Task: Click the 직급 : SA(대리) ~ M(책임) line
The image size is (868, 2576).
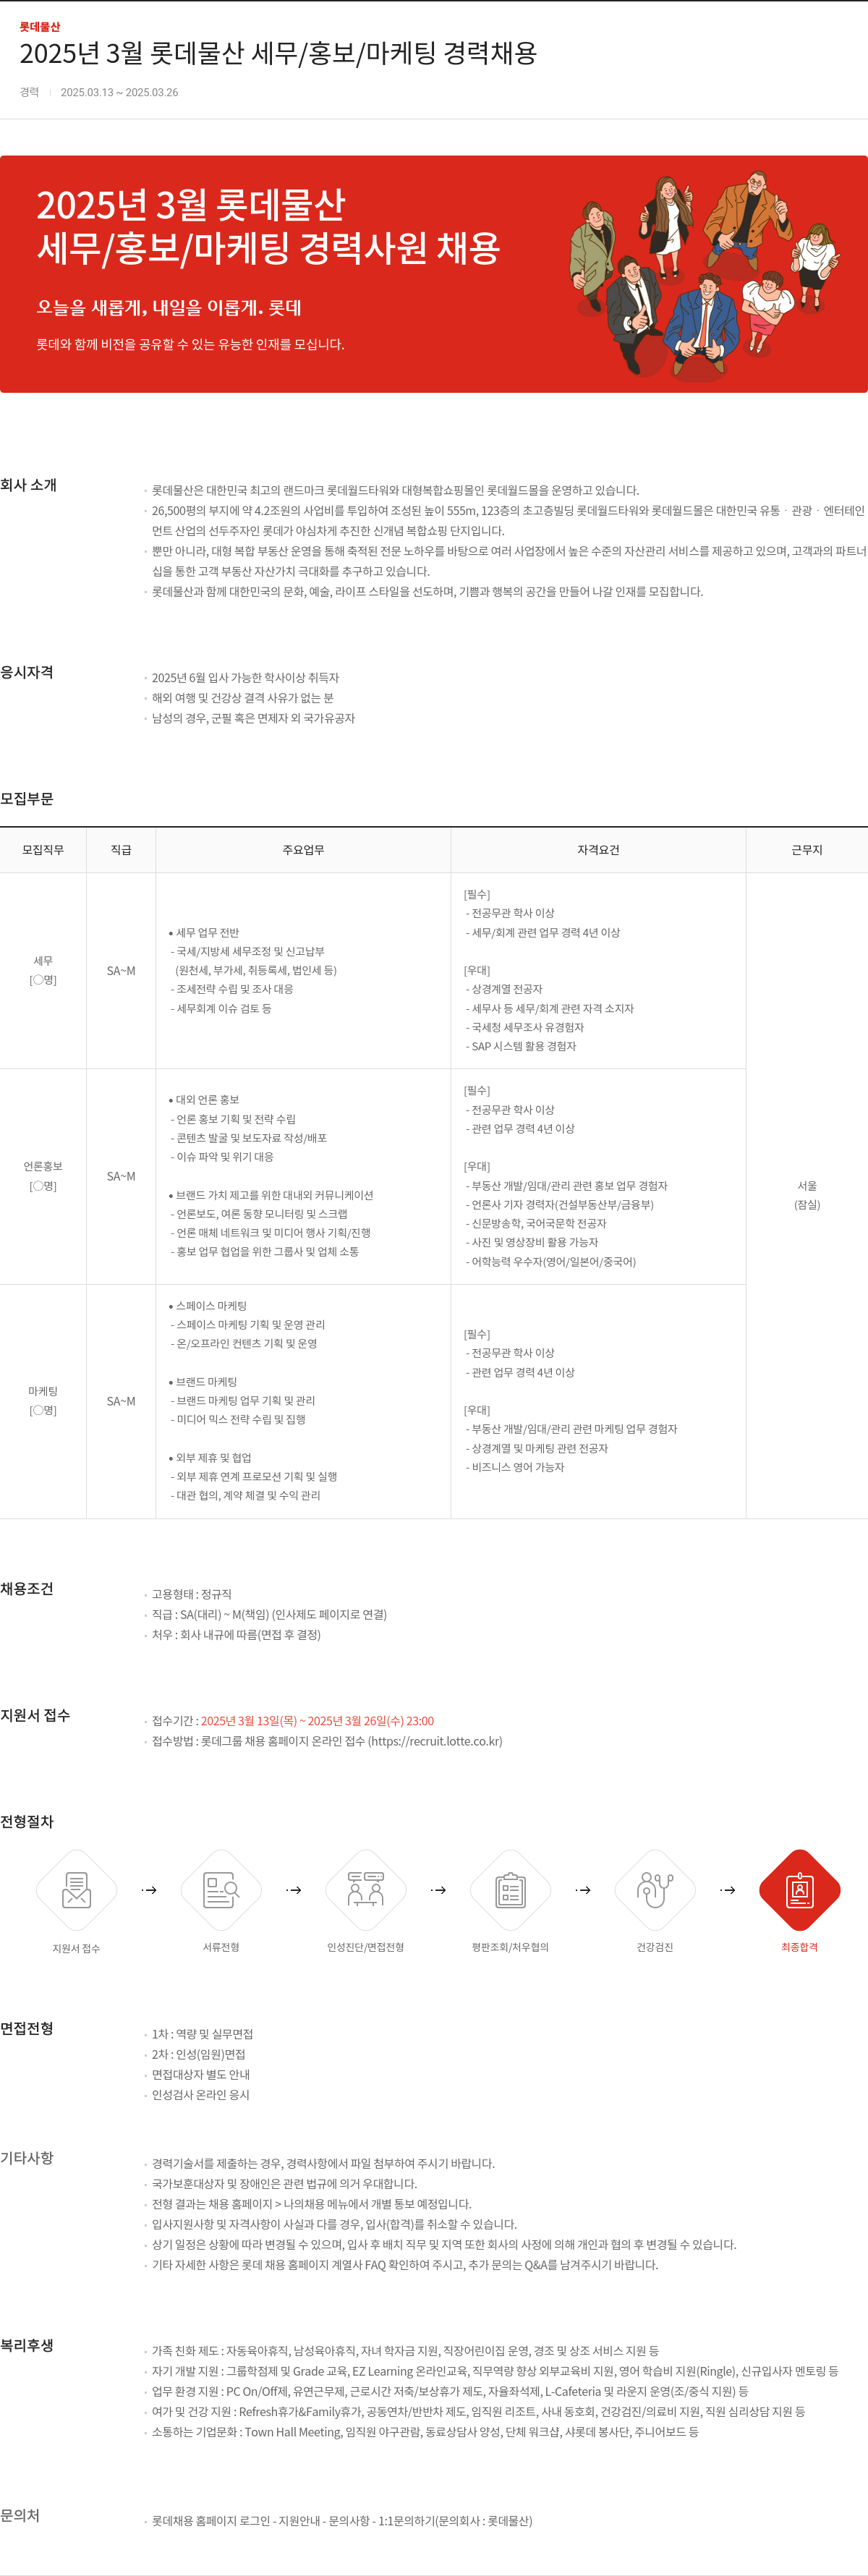Action: point(269,1615)
